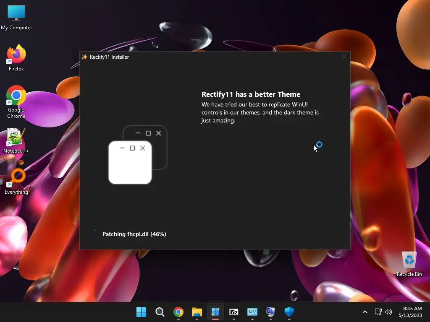Viewport: 430px width, 322px height.
Task: Click the 'Patching fhcpl.dll (46%)' status text
Action: point(134,234)
